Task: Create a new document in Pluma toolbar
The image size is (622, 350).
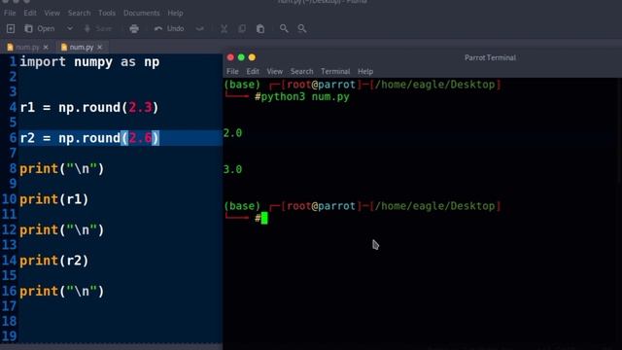Action: click(x=11, y=28)
